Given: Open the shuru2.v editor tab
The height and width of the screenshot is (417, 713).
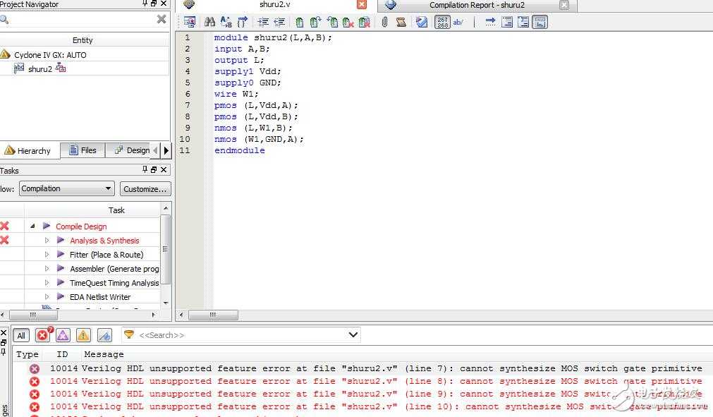Looking at the screenshot, I should [x=274, y=4].
